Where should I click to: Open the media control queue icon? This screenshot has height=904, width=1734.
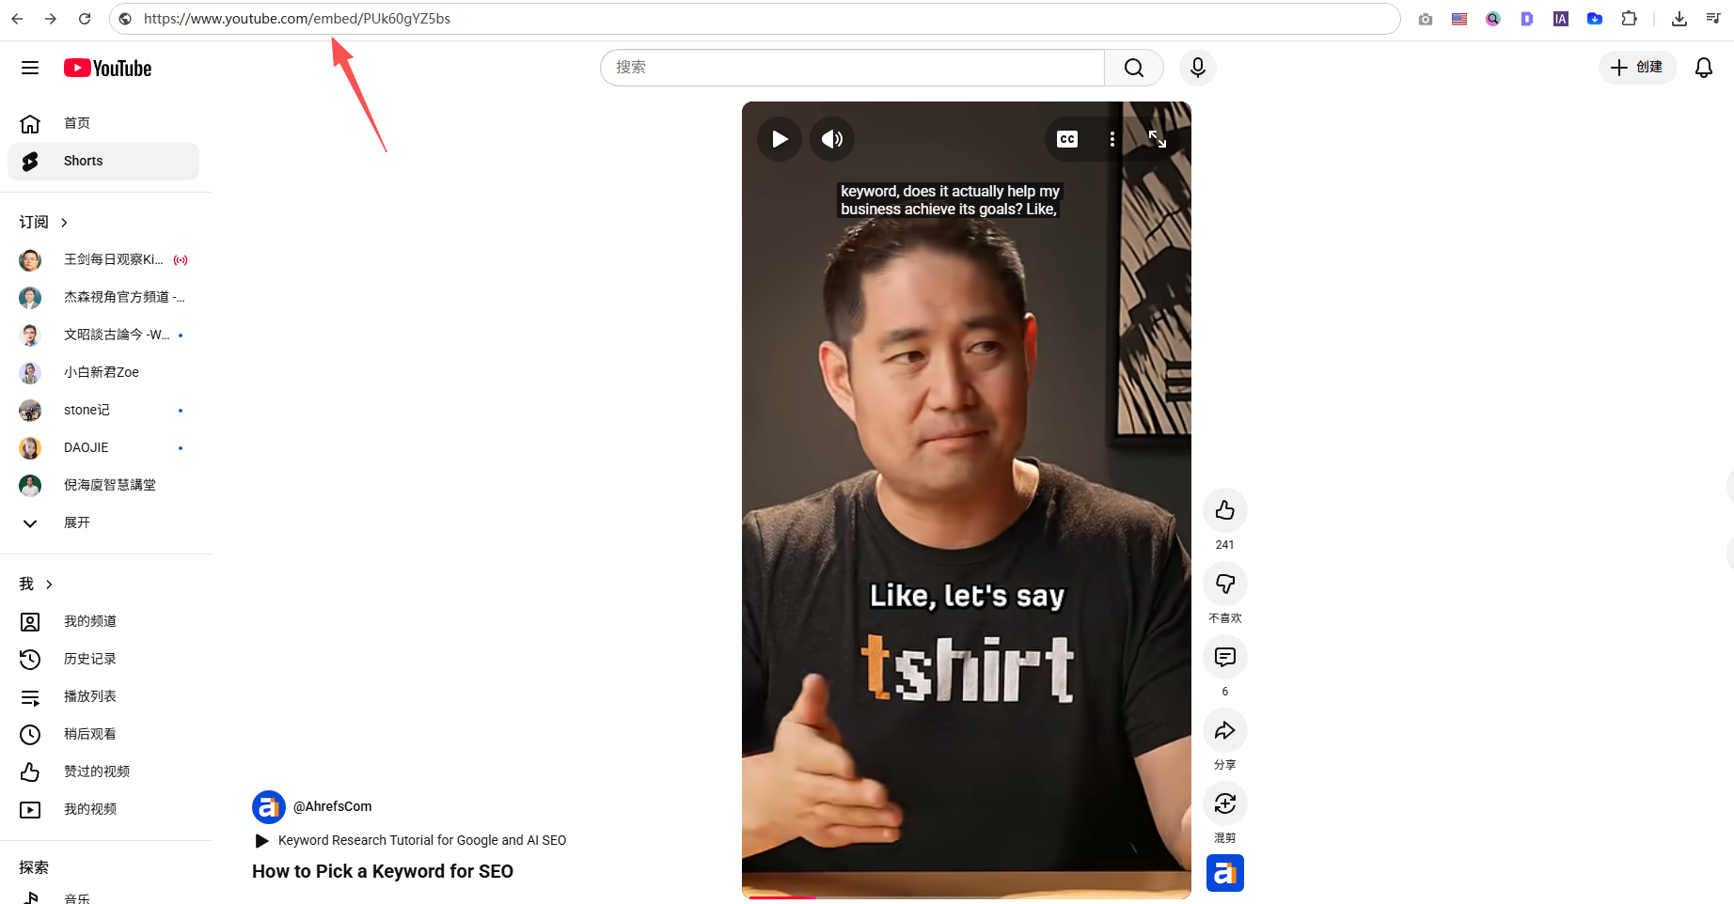(1713, 19)
